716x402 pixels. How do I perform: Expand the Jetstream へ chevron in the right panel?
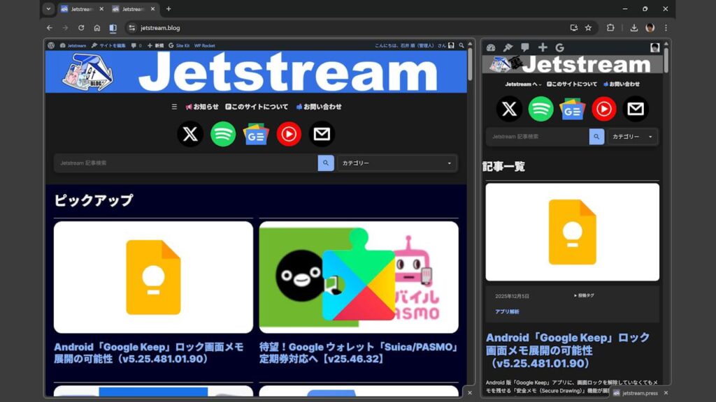540,84
